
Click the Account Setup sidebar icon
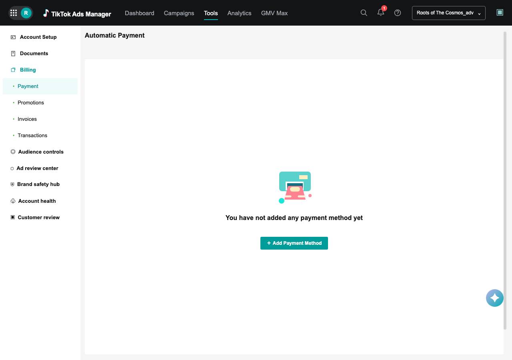coord(13,37)
